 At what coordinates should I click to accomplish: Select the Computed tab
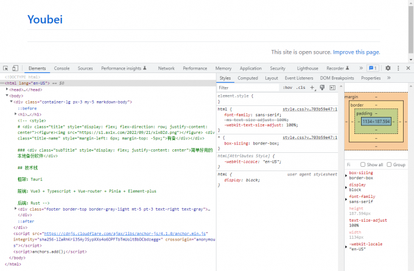pos(248,78)
